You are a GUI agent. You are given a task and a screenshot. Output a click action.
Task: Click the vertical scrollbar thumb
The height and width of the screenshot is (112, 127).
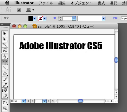(x=116, y=60)
